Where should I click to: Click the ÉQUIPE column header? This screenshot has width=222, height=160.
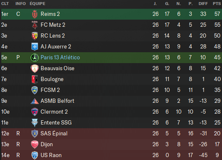point(38,3)
